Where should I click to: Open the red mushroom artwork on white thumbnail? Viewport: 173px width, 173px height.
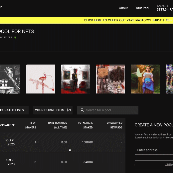41,79
